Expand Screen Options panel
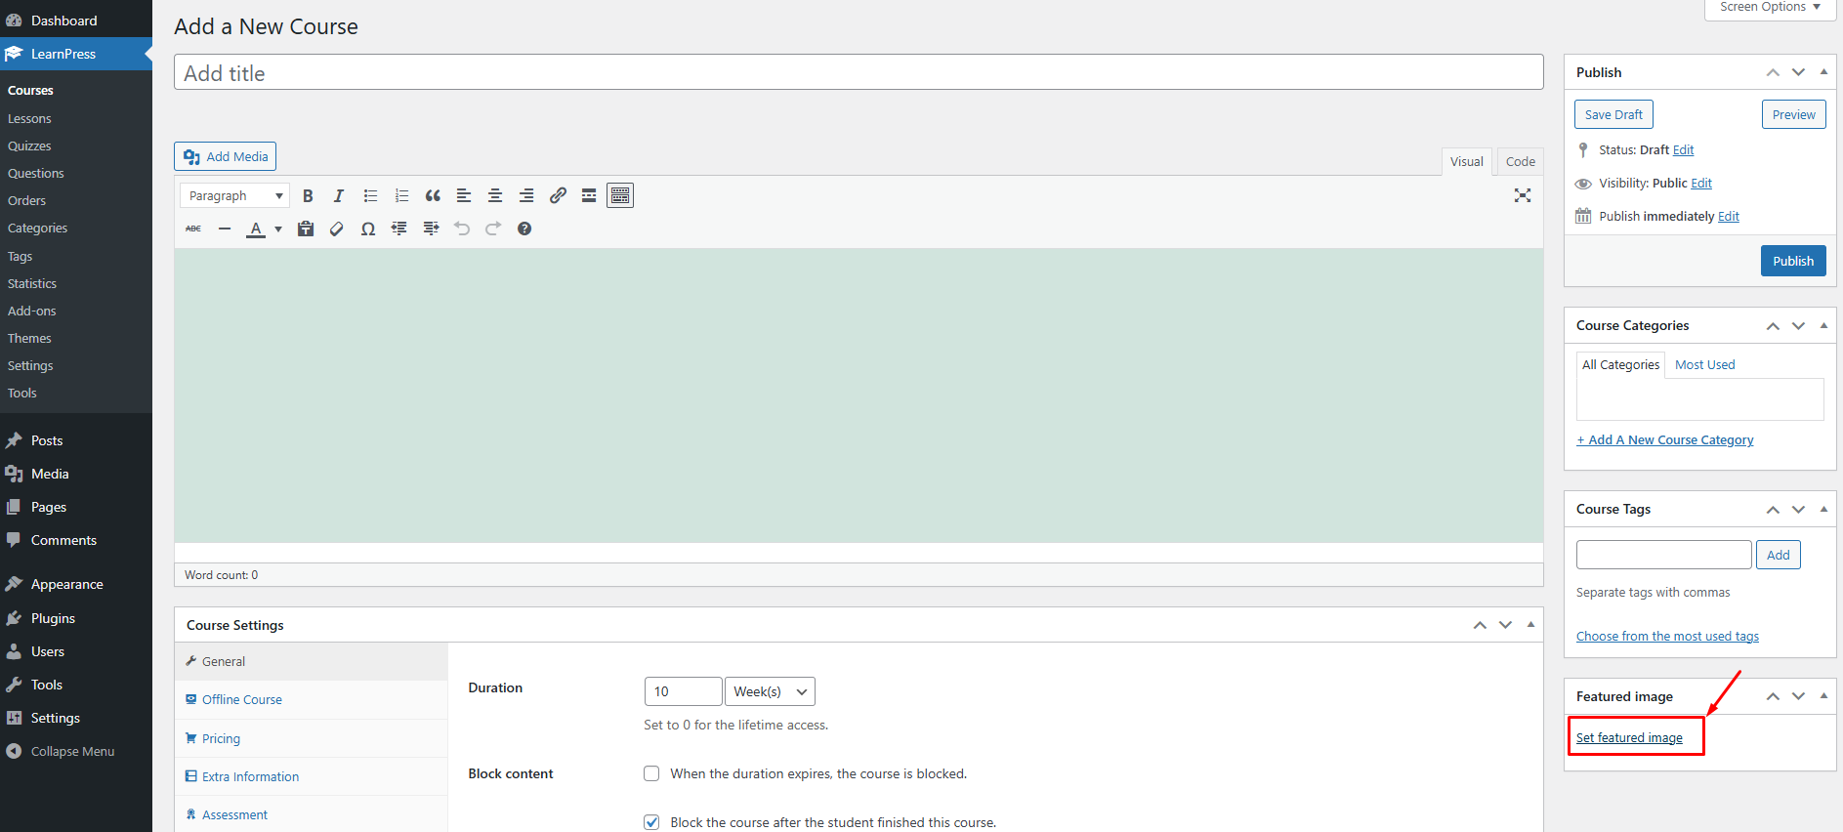 tap(1770, 8)
